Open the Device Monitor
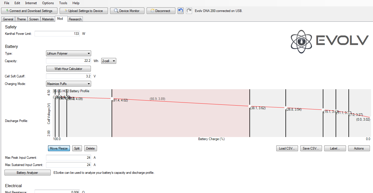The width and height of the screenshot is (373, 193). point(127,11)
